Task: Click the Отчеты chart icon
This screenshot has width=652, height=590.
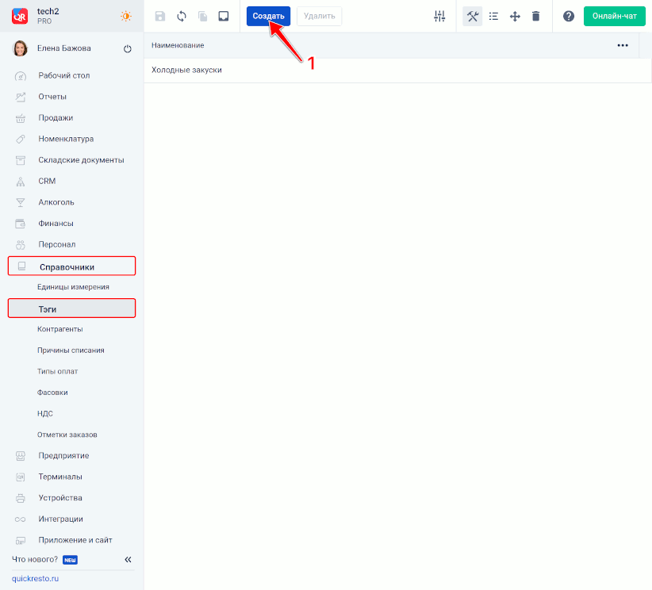Action: [21, 97]
